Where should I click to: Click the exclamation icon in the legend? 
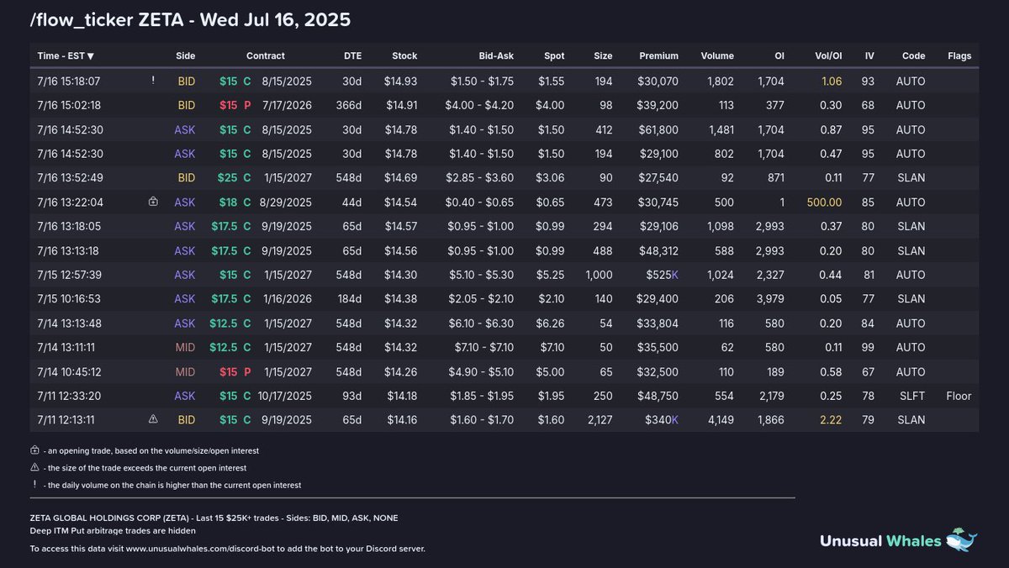[x=34, y=485]
